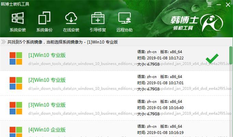Click the status text 共找到5个系统镜像
This screenshot has height=137, width=233.
pyautogui.click(x=25, y=42)
